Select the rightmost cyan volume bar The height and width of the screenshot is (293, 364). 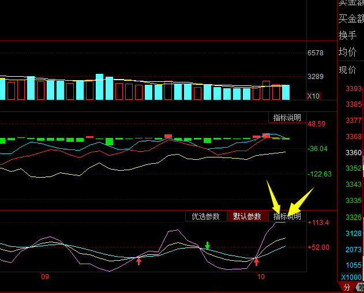pos(285,92)
